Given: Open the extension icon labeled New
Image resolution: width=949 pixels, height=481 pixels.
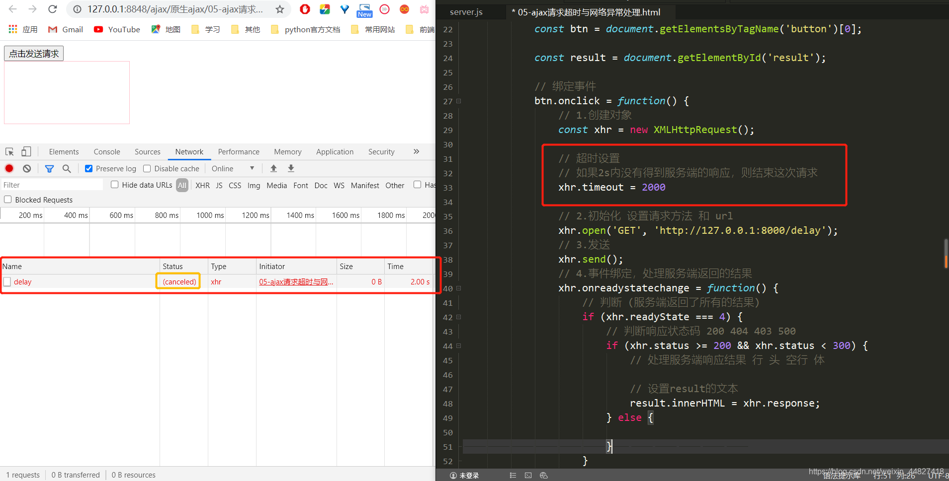Looking at the screenshot, I should tap(364, 10).
